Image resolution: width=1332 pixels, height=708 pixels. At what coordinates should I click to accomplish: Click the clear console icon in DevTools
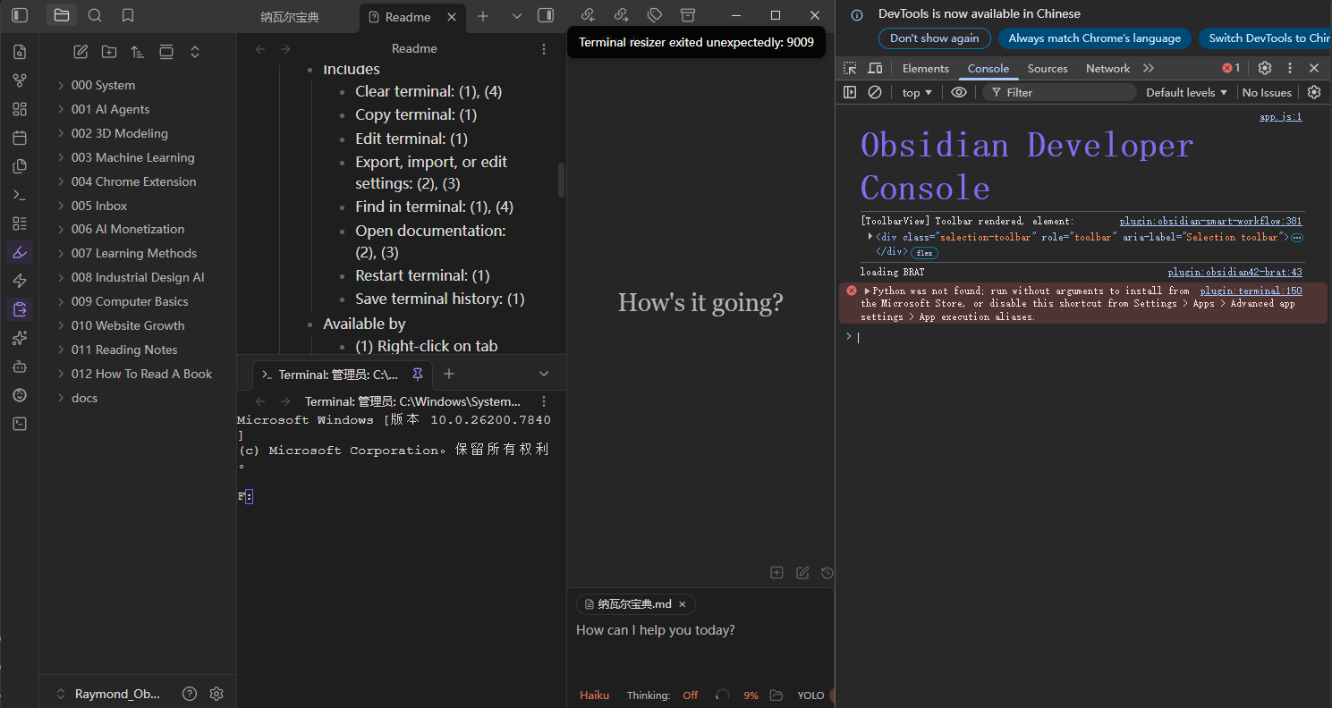pos(875,92)
